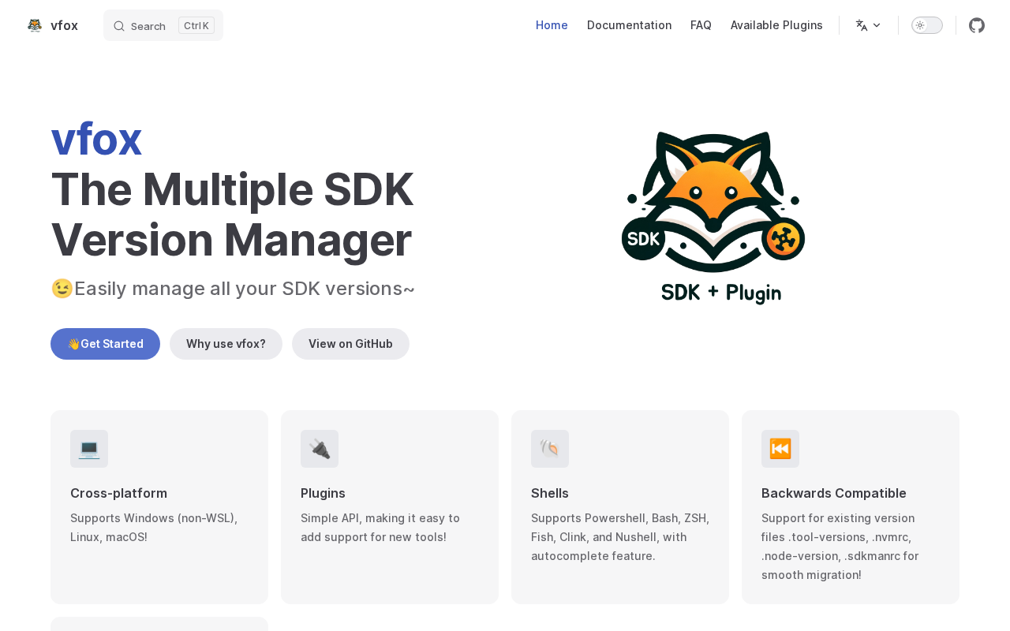
Task: Click the rewind Backwards Compatible icon
Action: click(x=780, y=449)
